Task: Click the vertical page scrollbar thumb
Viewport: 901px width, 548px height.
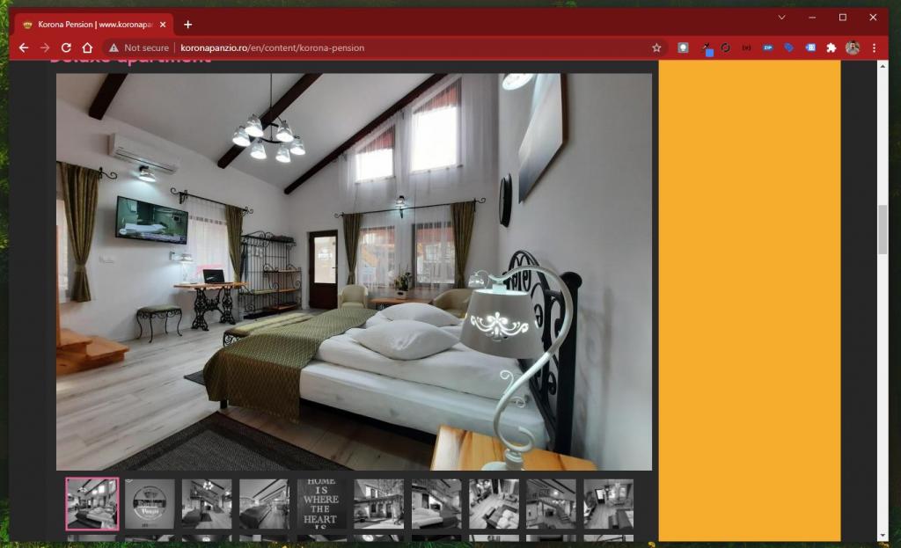Action: (x=883, y=230)
